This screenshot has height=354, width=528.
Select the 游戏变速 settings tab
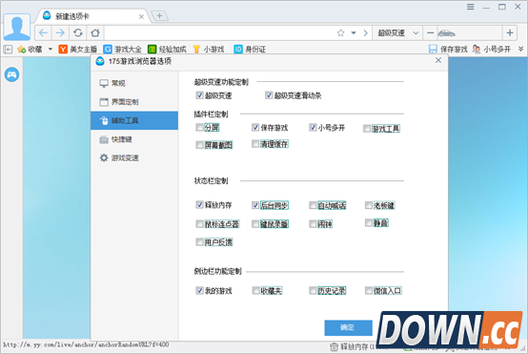(134, 157)
